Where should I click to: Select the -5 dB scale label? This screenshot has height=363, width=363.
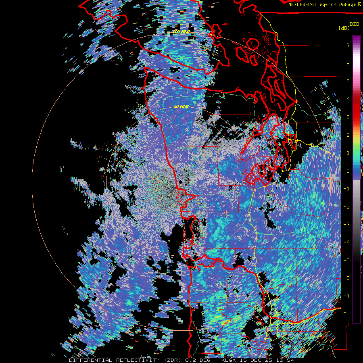tap(346, 260)
